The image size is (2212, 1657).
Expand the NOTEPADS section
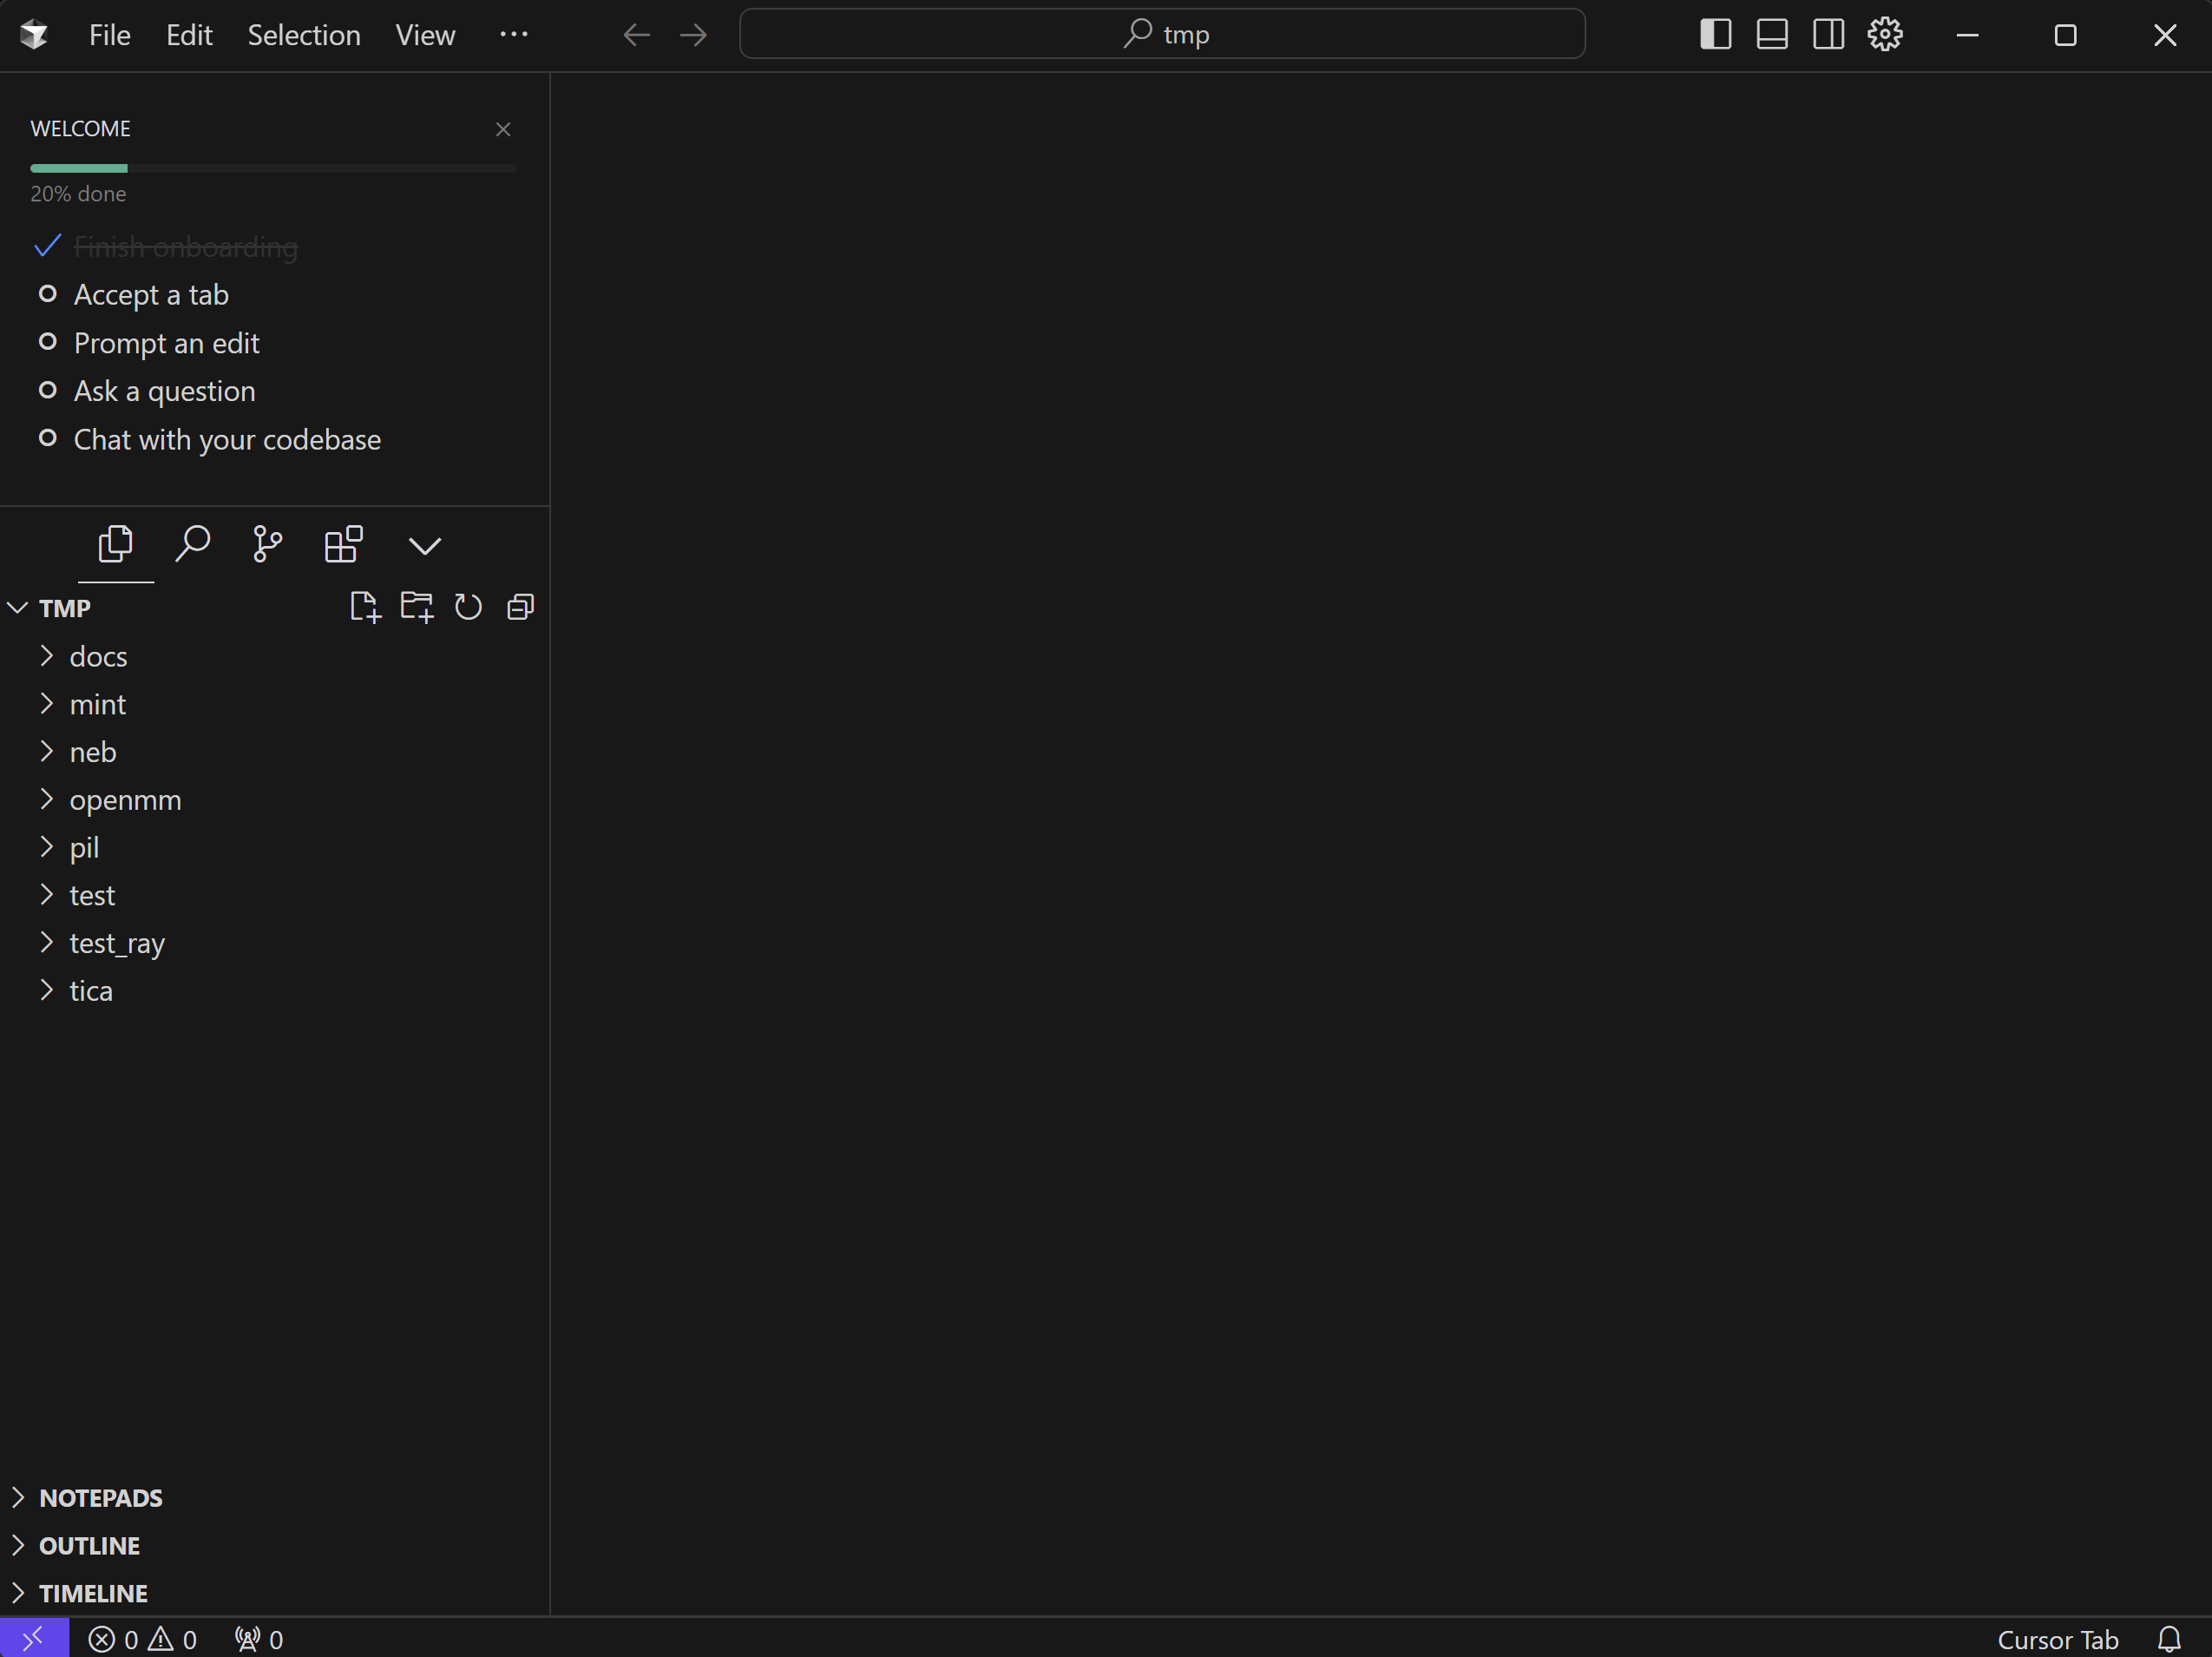tap(100, 1497)
